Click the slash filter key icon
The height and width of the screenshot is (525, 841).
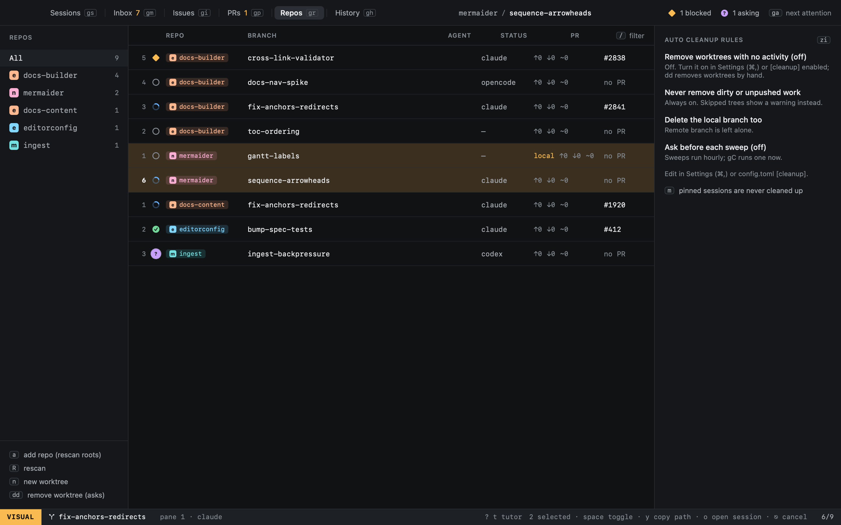click(621, 36)
